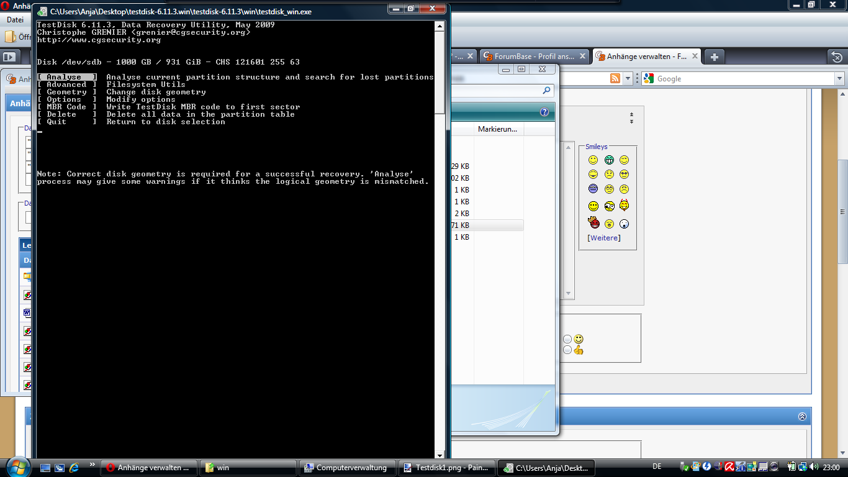
Task: Click the console scrollbar up arrow
Action: (x=440, y=26)
